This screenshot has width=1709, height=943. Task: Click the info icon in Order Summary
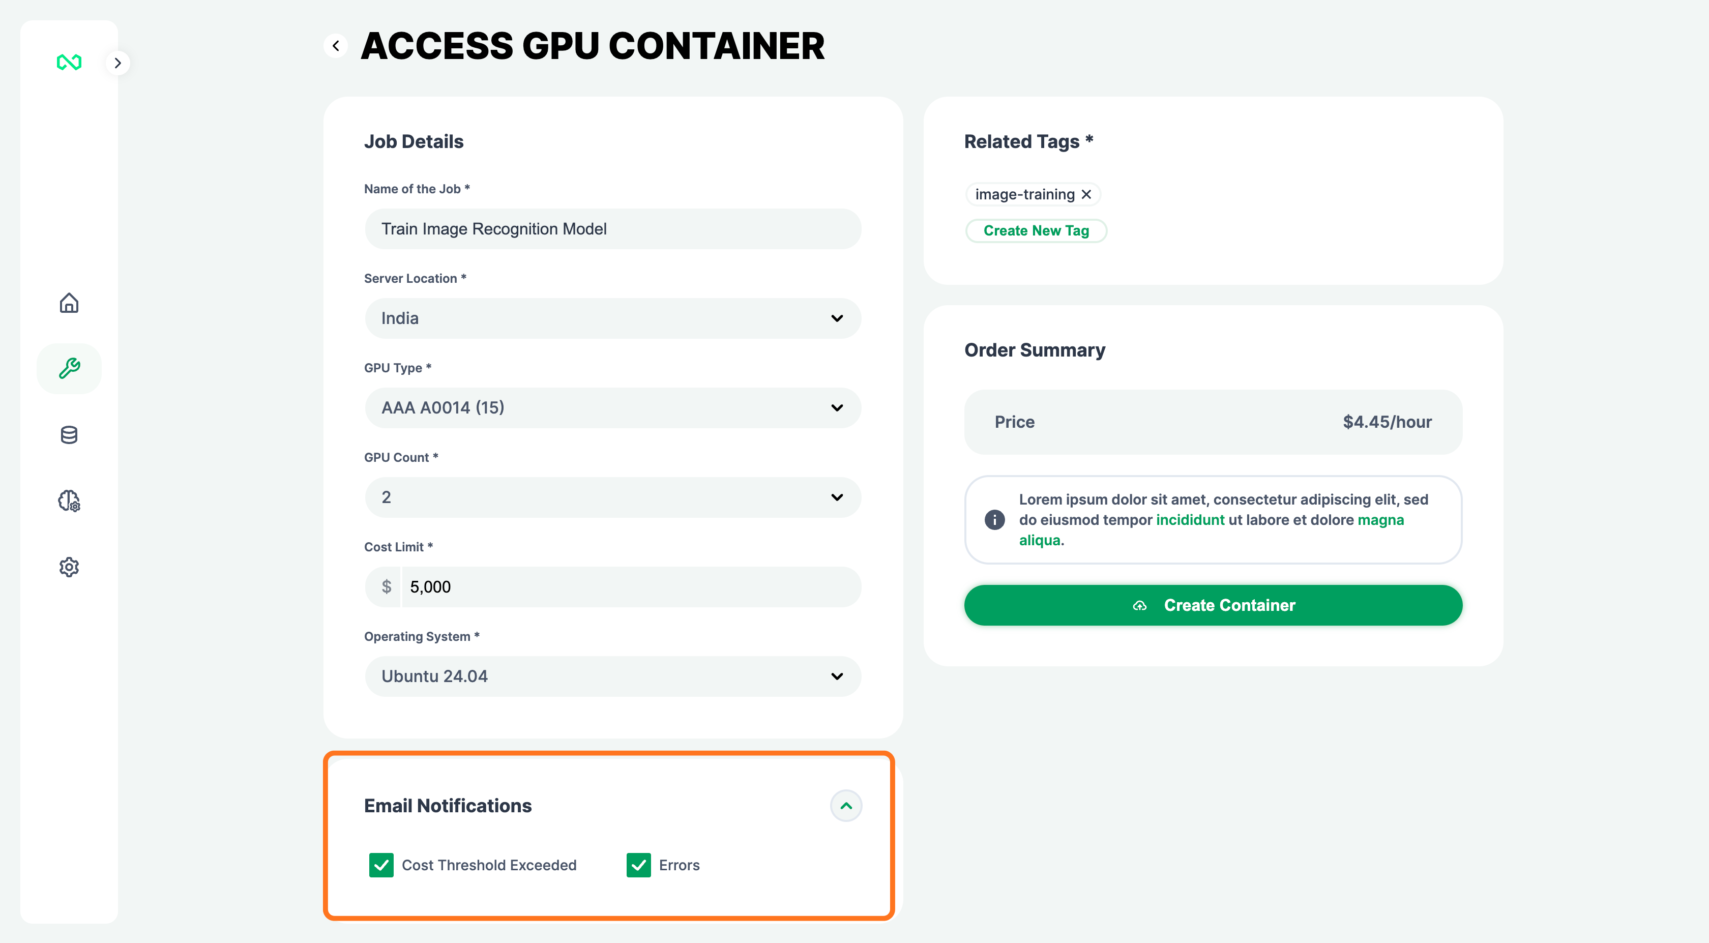(x=994, y=520)
